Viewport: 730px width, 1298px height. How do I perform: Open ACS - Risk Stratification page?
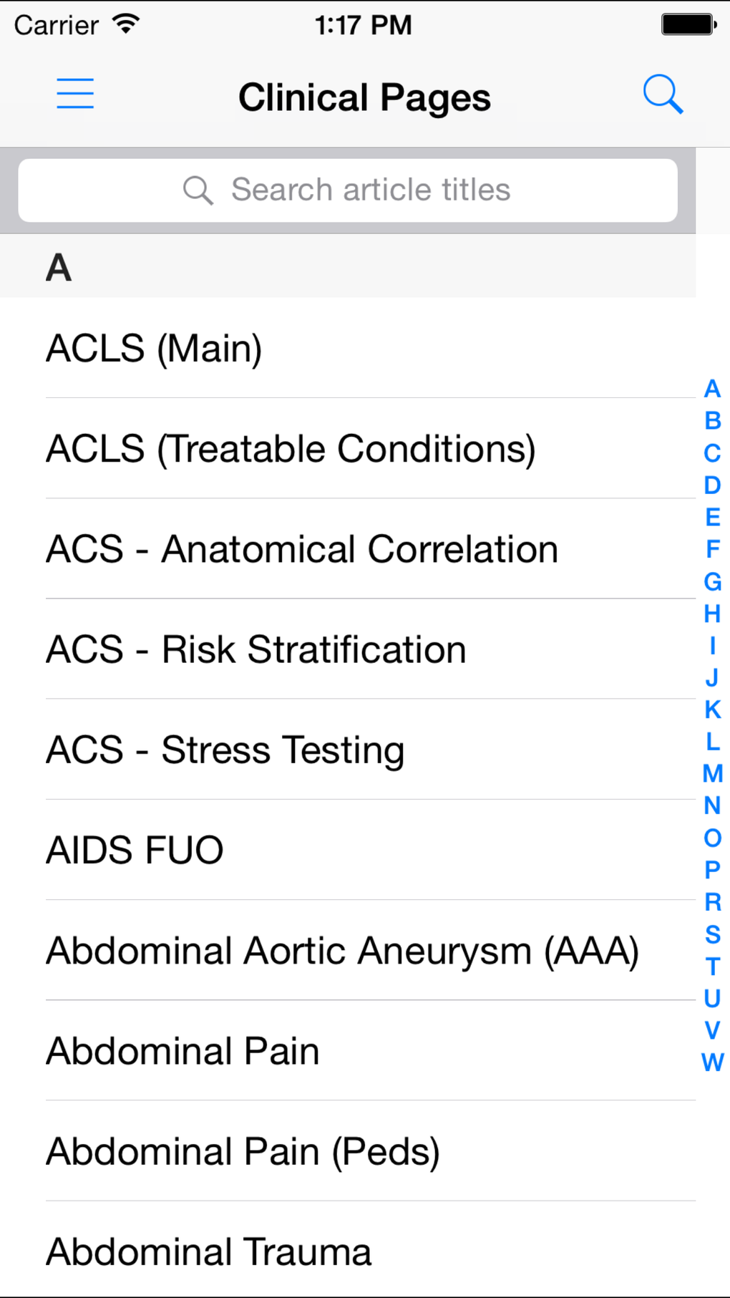256,649
